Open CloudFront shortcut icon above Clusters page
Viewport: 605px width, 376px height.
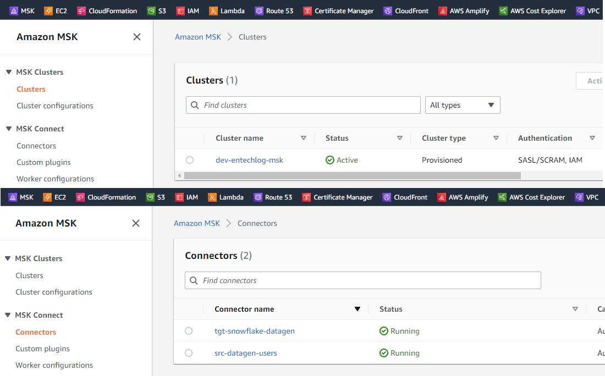(387, 11)
